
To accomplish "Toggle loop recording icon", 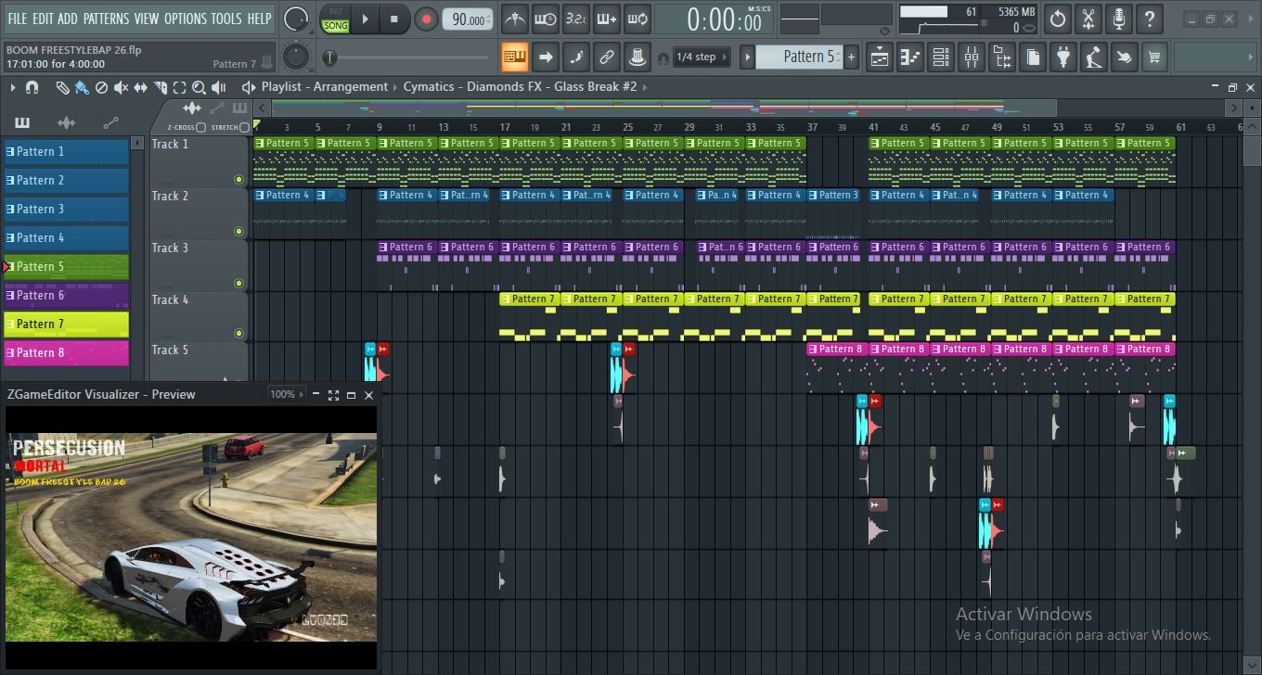I will [637, 19].
